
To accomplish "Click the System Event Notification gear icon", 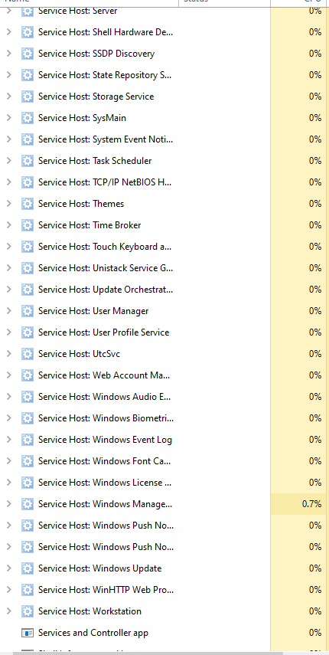I will [x=27, y=139].
